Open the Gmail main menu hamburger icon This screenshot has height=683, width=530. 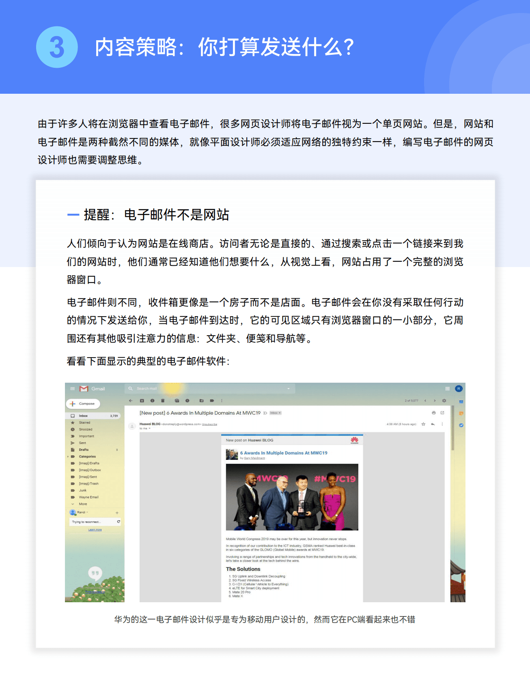point(72,389)
